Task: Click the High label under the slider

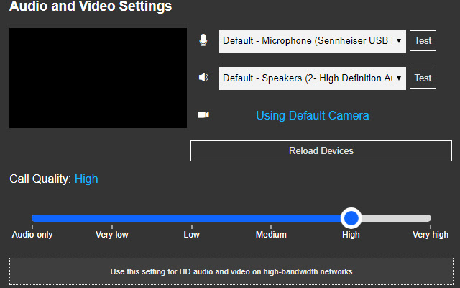Action: (351, 235)
